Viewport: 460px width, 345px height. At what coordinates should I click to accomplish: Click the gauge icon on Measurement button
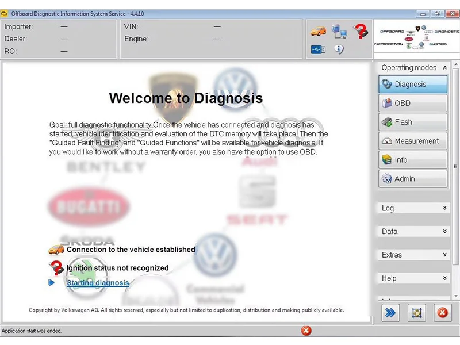386,141
